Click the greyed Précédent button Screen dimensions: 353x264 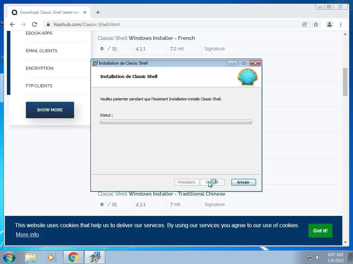186,182
